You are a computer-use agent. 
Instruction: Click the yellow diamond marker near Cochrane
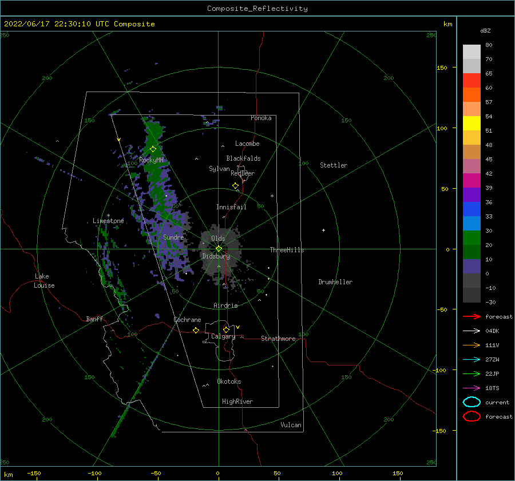[x=196, y=331]
